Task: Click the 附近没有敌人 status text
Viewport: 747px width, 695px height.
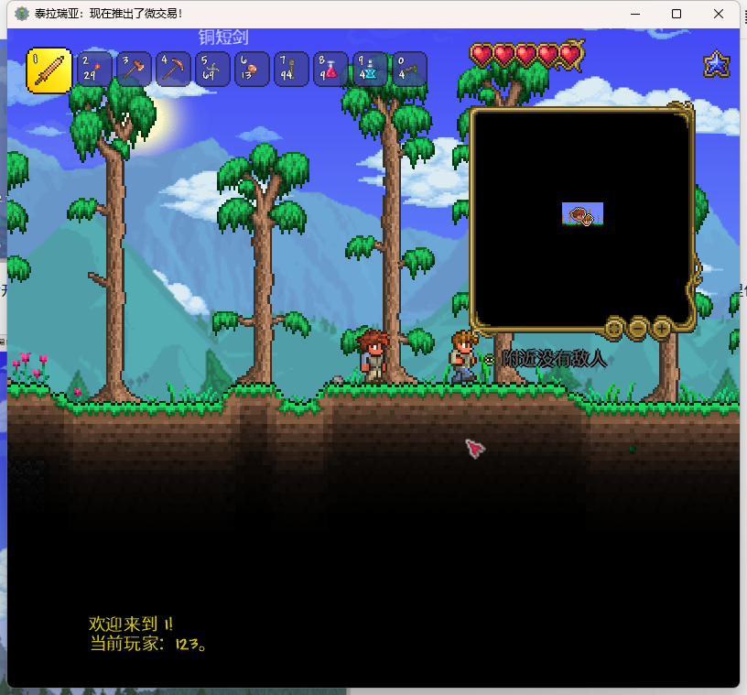Action: pos(554,358)
